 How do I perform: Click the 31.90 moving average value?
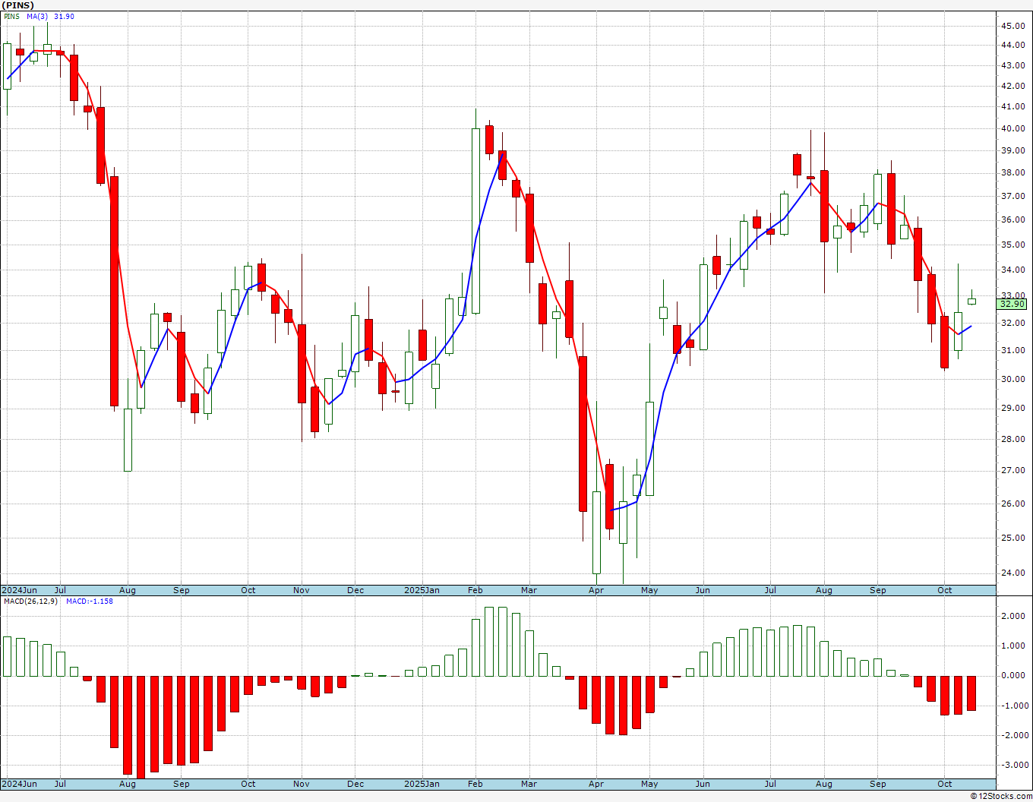64,16
